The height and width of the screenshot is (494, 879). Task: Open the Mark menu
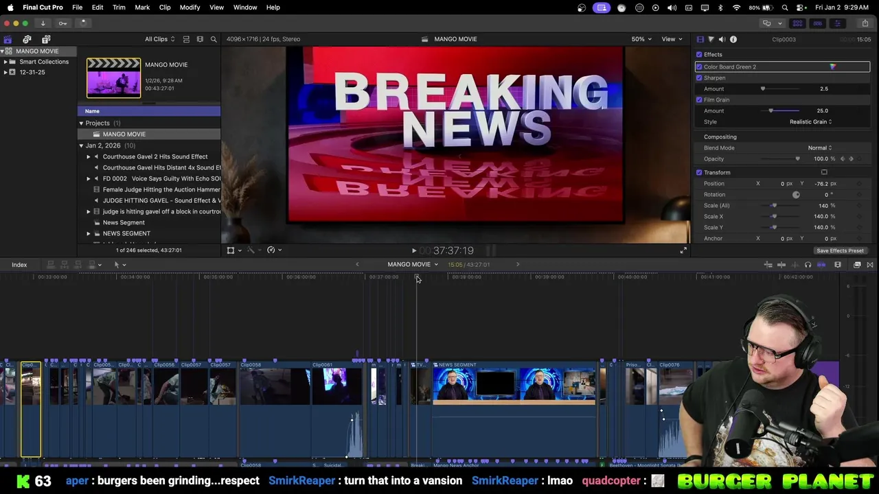point(142,8)
